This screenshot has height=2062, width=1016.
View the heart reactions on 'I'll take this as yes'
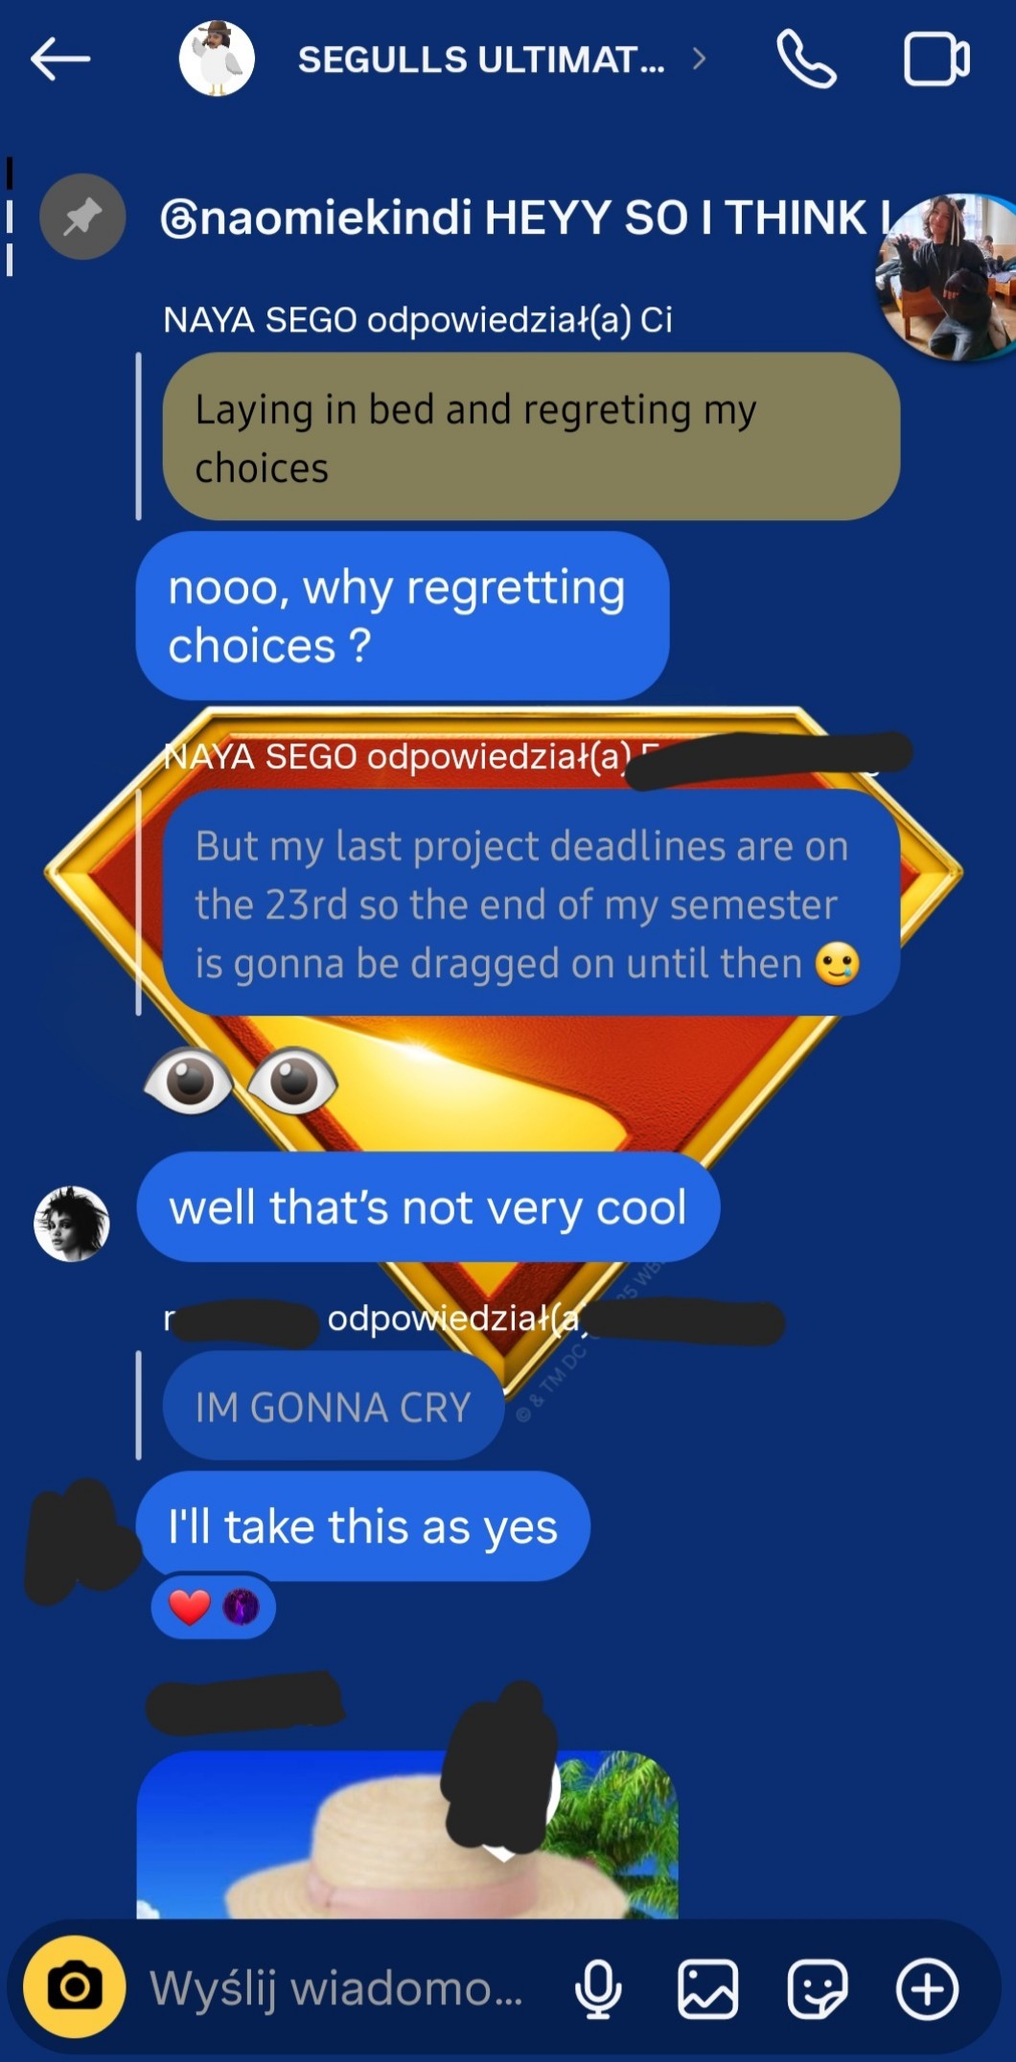[213, 1607]
